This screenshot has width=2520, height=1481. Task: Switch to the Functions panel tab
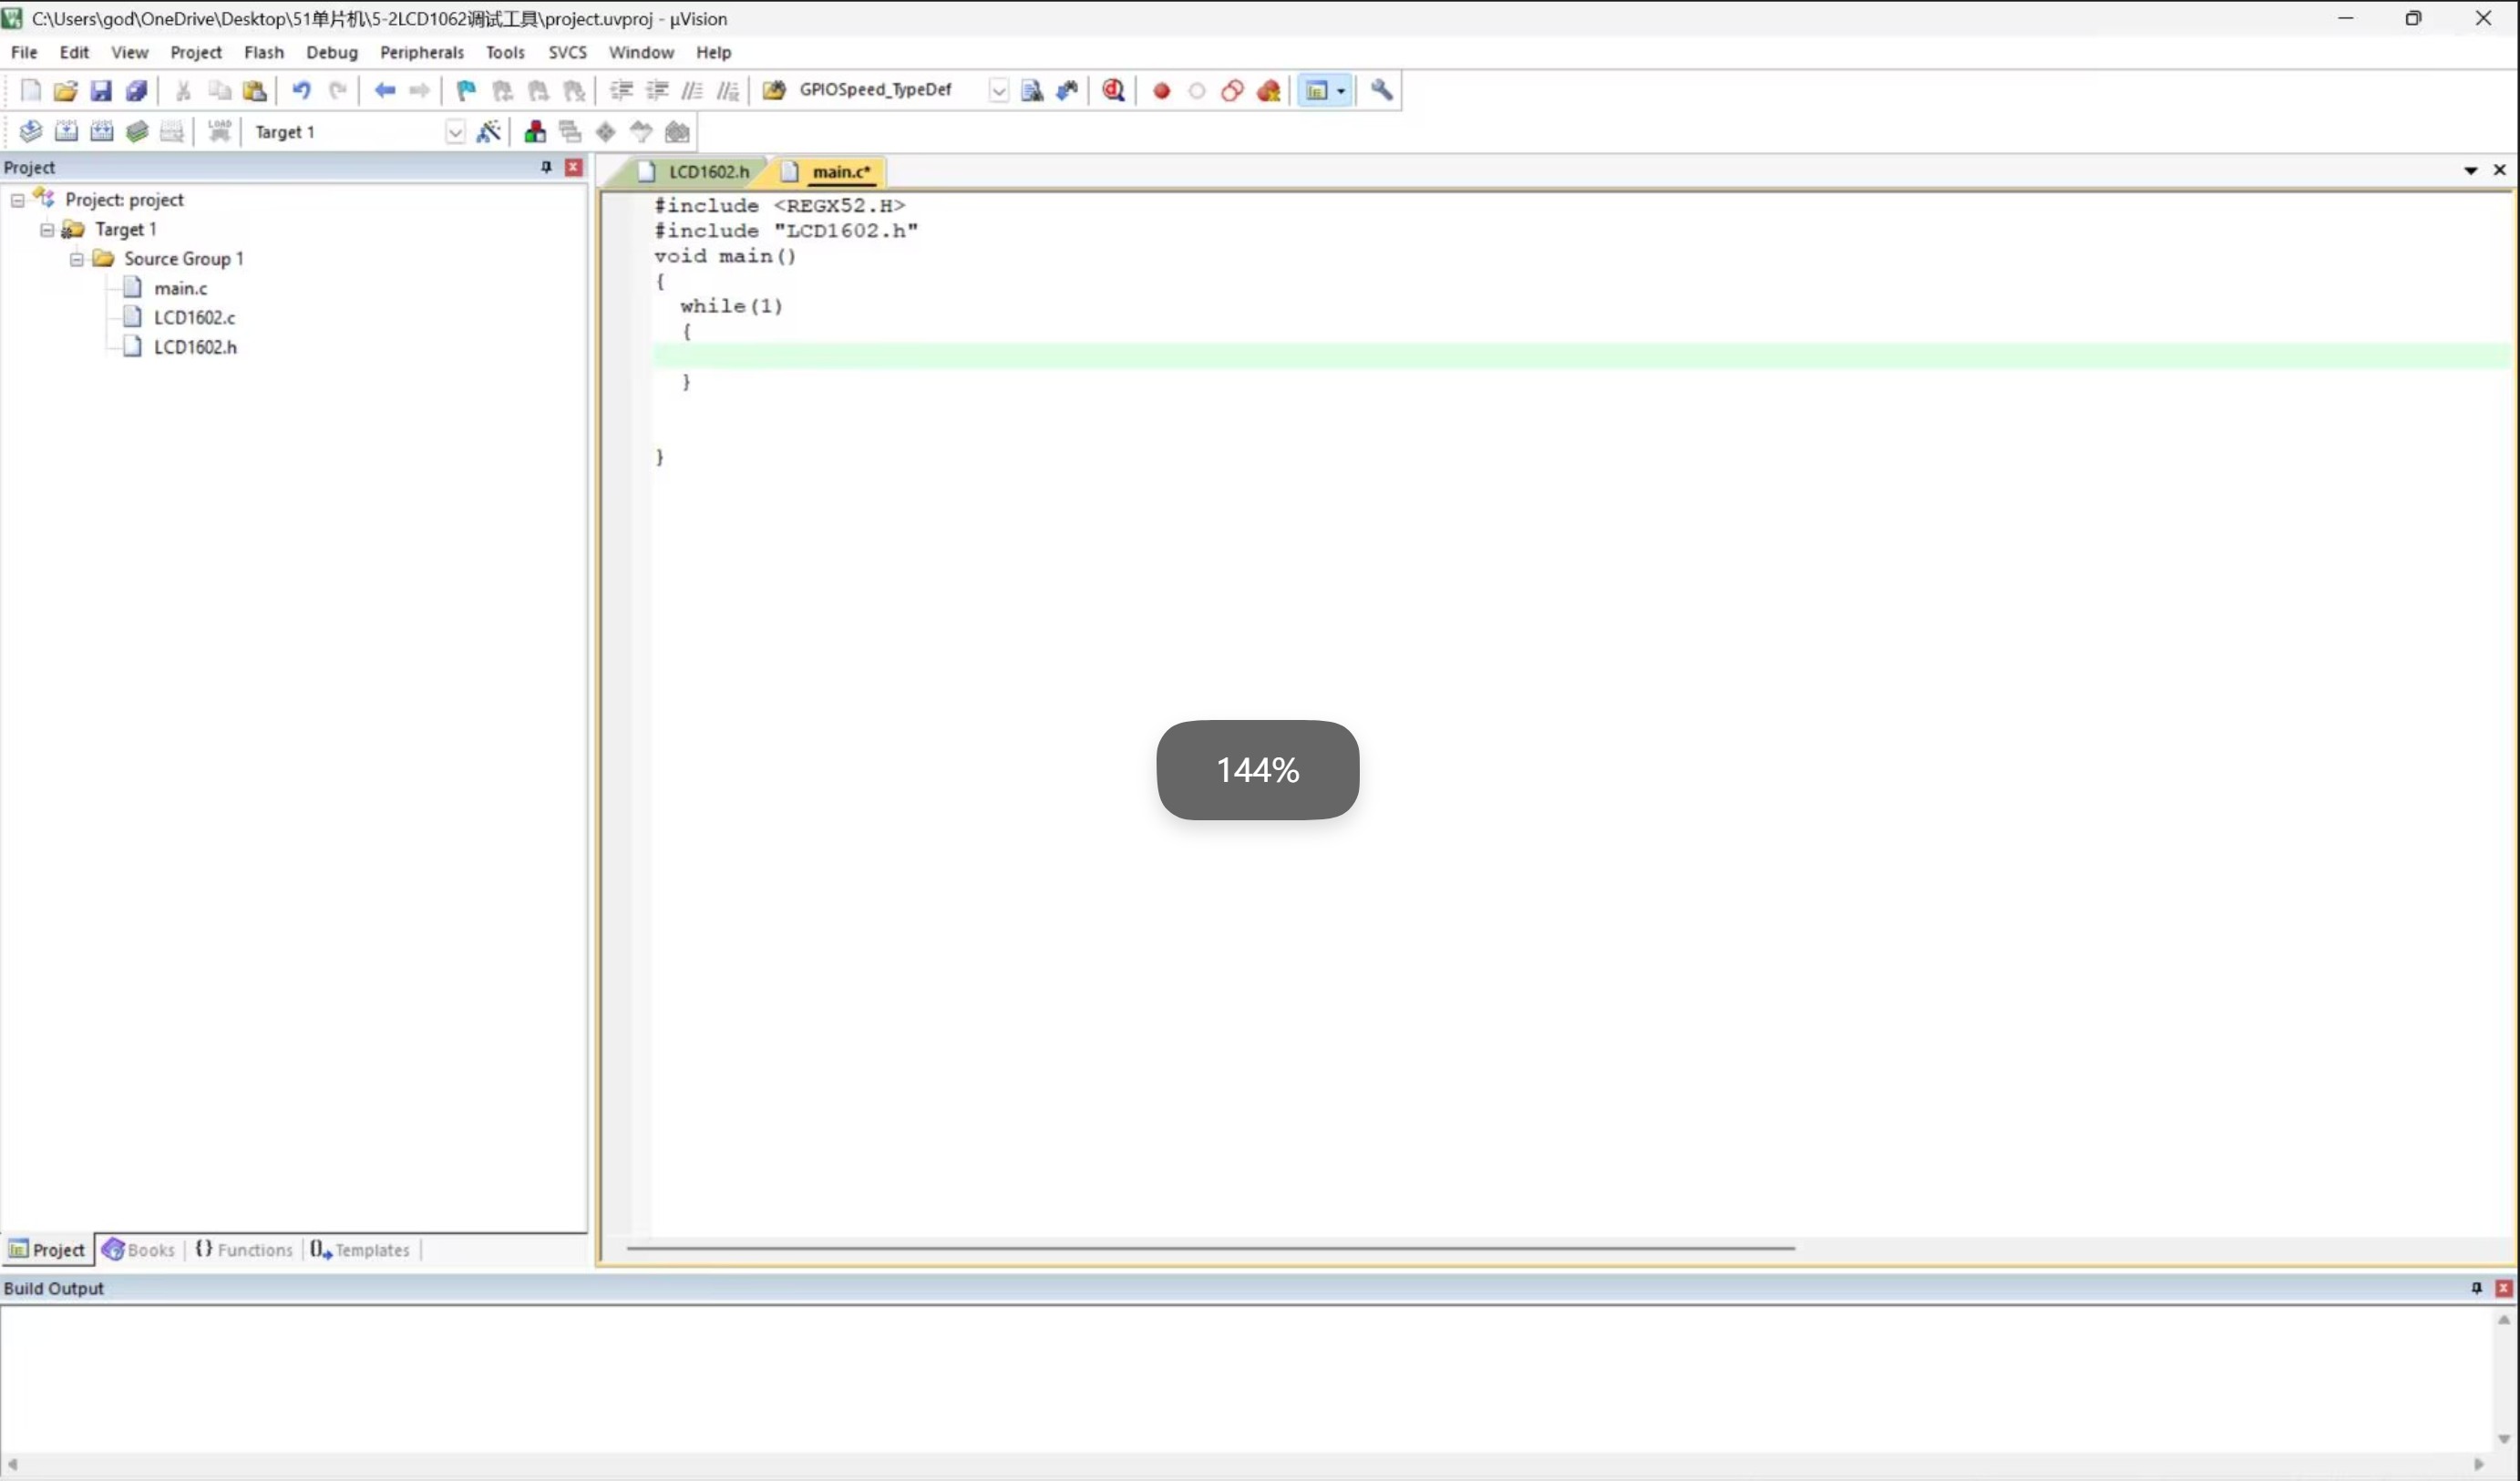click(244, 1250)
